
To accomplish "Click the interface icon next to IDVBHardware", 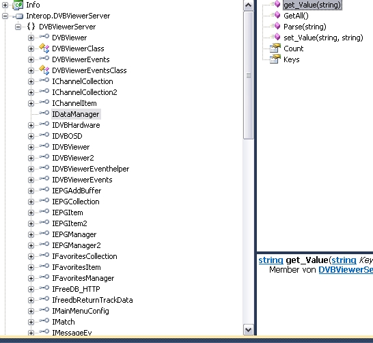I will (44, 124).
